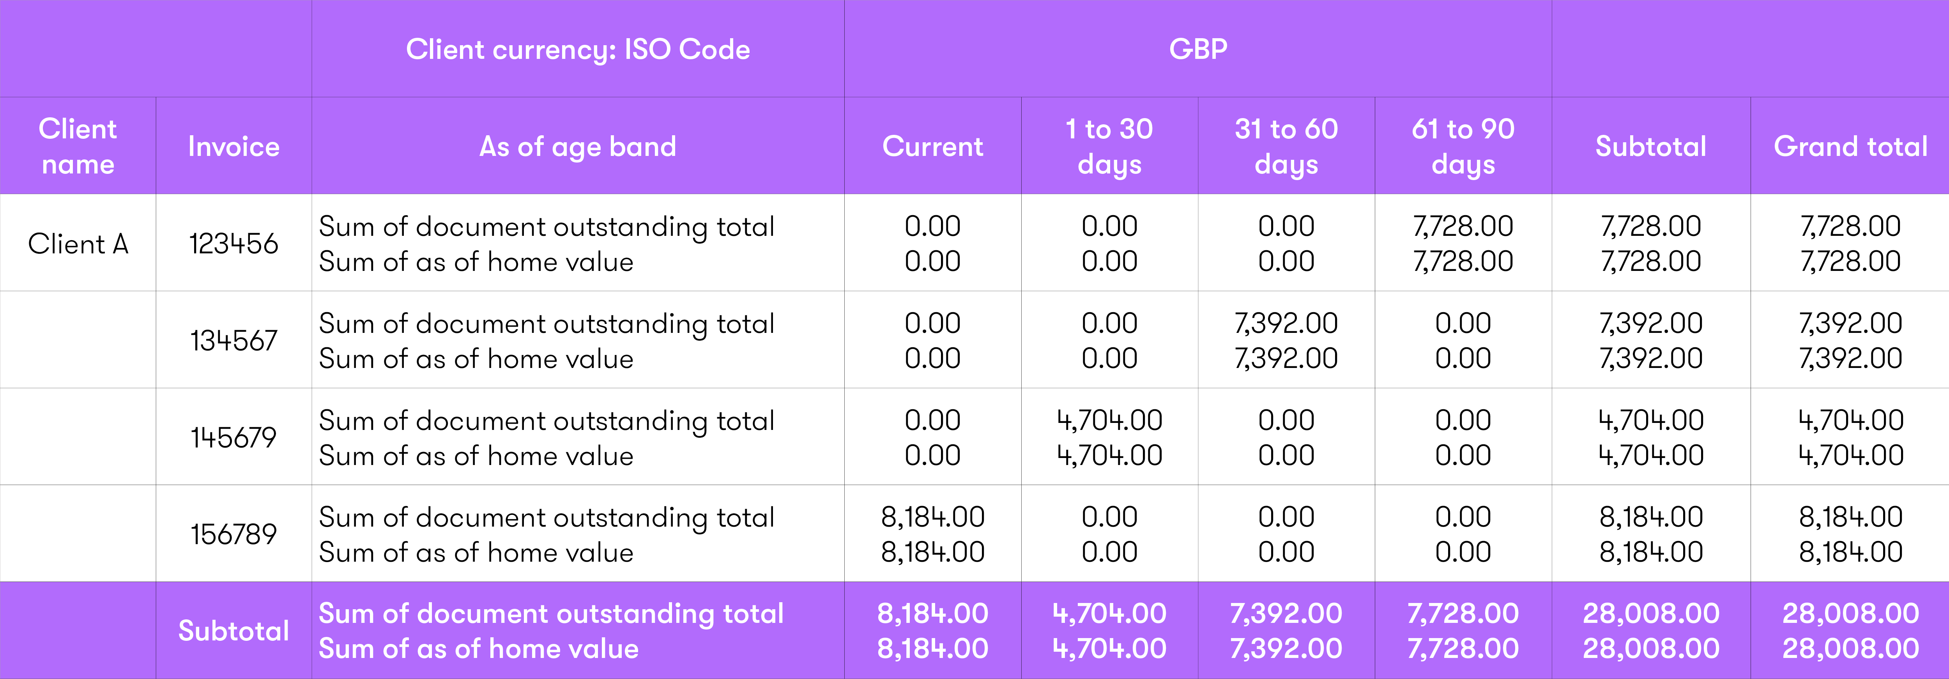Click invoice number 156789

[x=234, y=534]
